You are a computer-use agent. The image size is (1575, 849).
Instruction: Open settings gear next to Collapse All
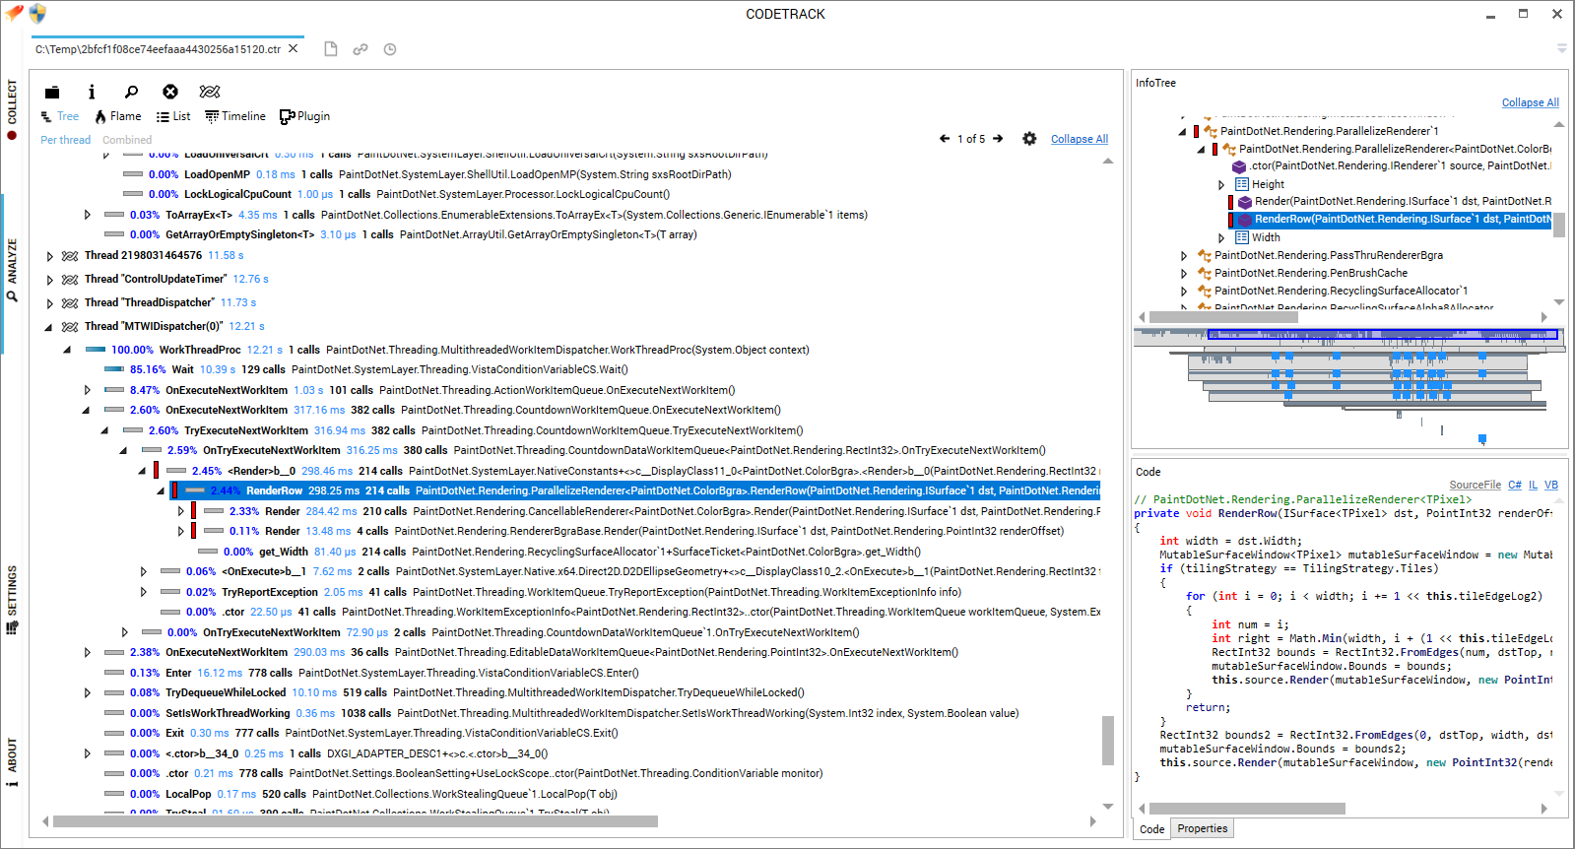point(1029,139)
